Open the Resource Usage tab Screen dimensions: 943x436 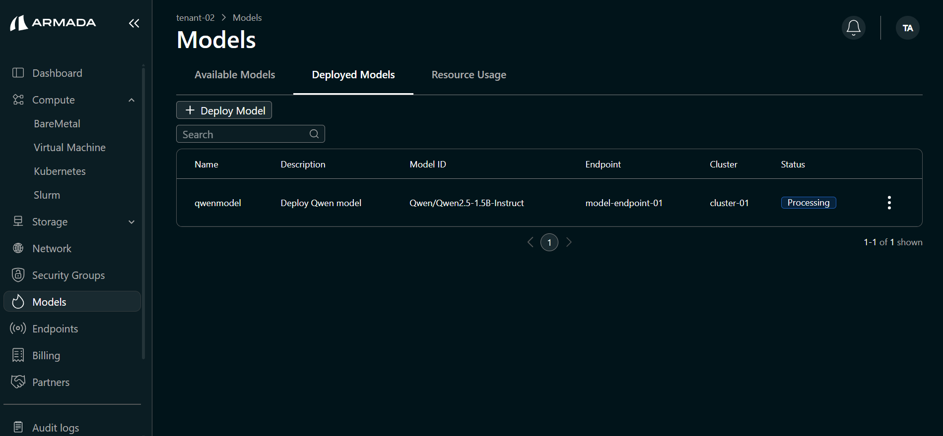point(469,75)
